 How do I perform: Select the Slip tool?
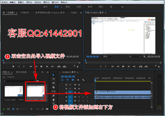click(53, 91)
